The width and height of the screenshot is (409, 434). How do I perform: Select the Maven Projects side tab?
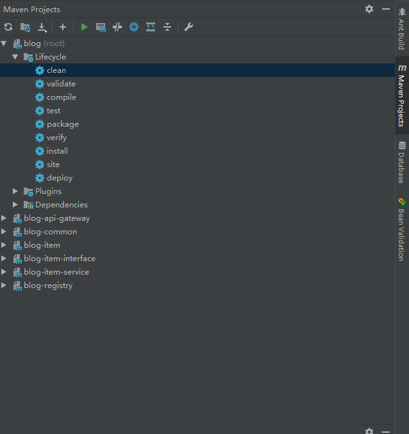pos(402,95)
